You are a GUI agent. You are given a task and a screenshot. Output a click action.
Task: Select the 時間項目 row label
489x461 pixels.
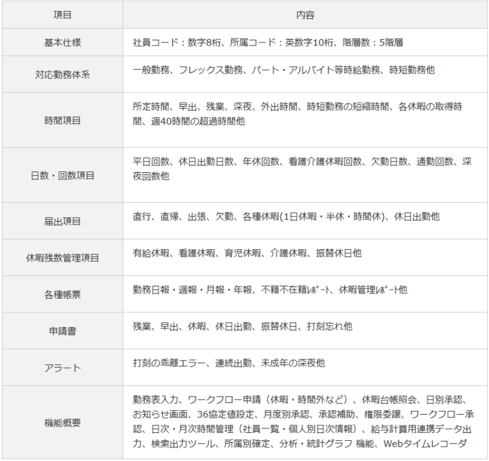[63, 121]
